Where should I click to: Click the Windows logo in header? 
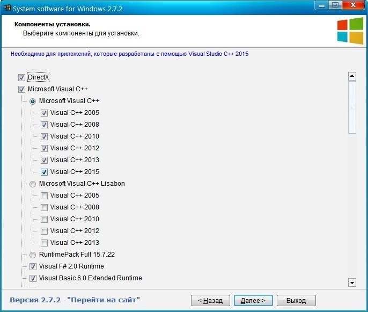click(350, 31)
